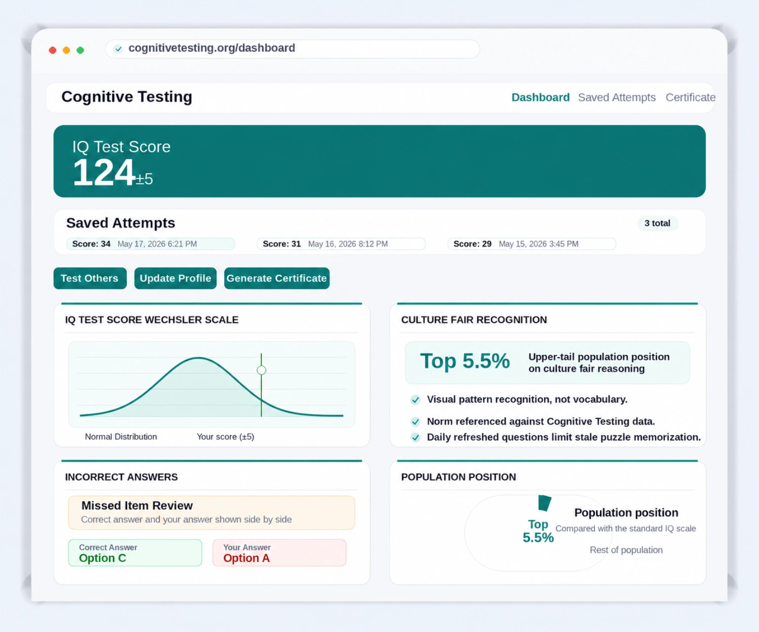Image resolution: width=759 pixels, height=632 pixels.
Task: Click the IQ TEST SCORE WECHSLER SCALE heading
Action: tap(152, 320)
